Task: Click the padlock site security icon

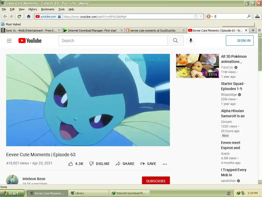Action: pyautogui.click(x=59, y=16)
